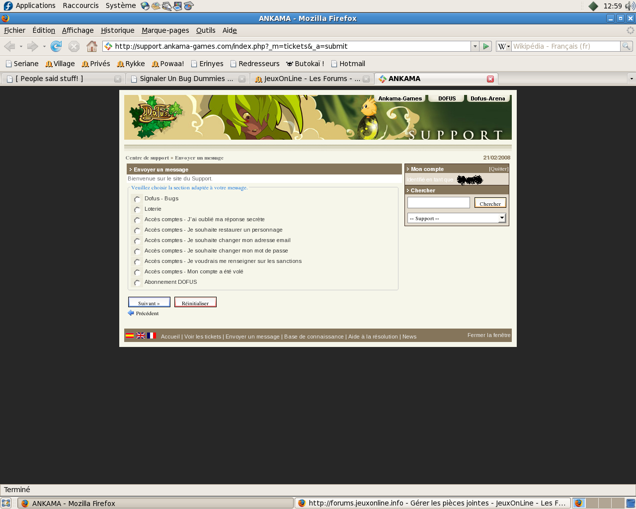Close the People said stuff tab
636x509 pixels.
[x=118, y=79]
